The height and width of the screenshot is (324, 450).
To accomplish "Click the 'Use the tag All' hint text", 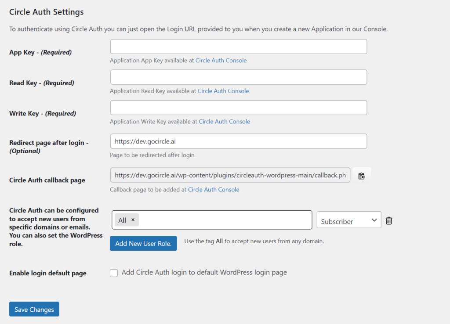I will coord(254,241).
